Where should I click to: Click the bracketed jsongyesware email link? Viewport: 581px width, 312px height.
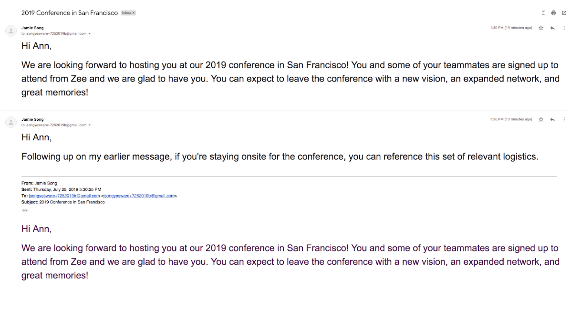[139, 196]
